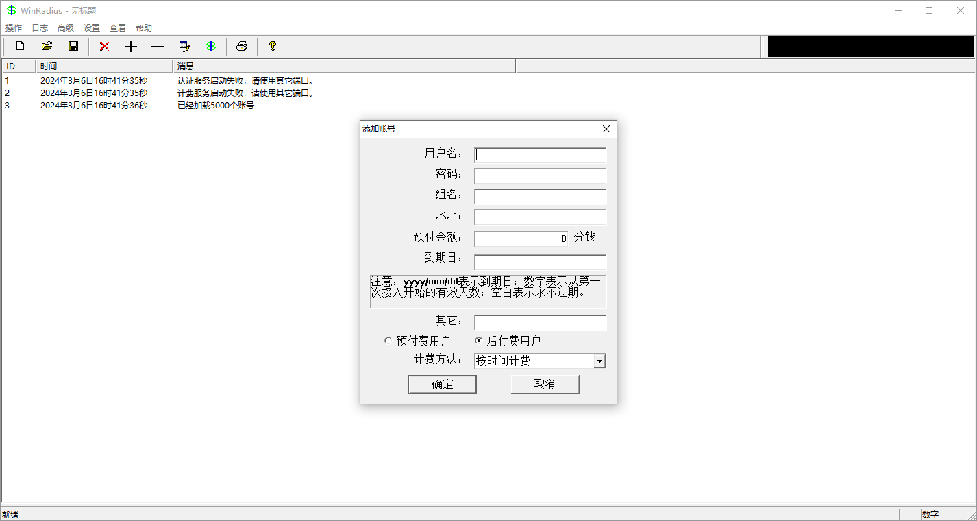This screenshot has height=521, width=977.
Task: Click the red X delete icon
Action: coord(104,47)
